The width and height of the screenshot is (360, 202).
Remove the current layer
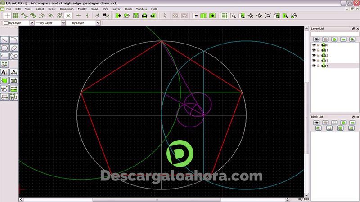(343, 40)
